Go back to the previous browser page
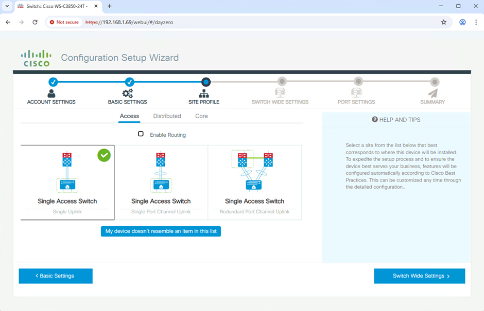 8,22
